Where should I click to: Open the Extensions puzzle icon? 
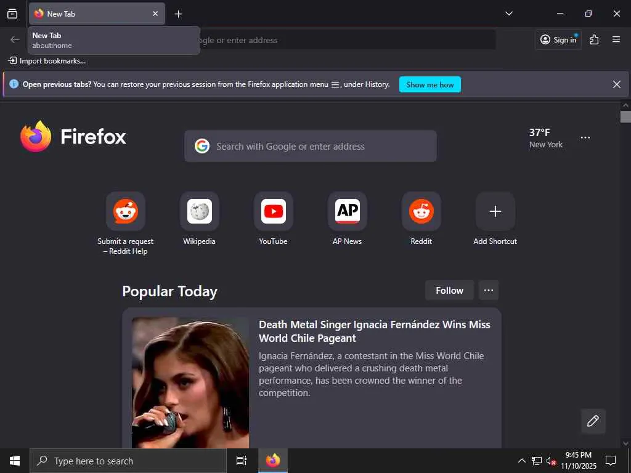click(595, 39)
